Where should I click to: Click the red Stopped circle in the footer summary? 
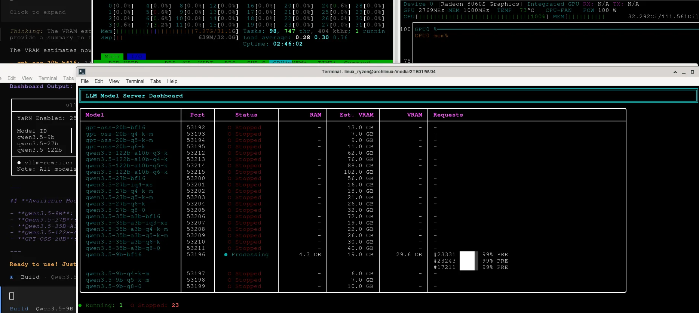pos(132,306)
